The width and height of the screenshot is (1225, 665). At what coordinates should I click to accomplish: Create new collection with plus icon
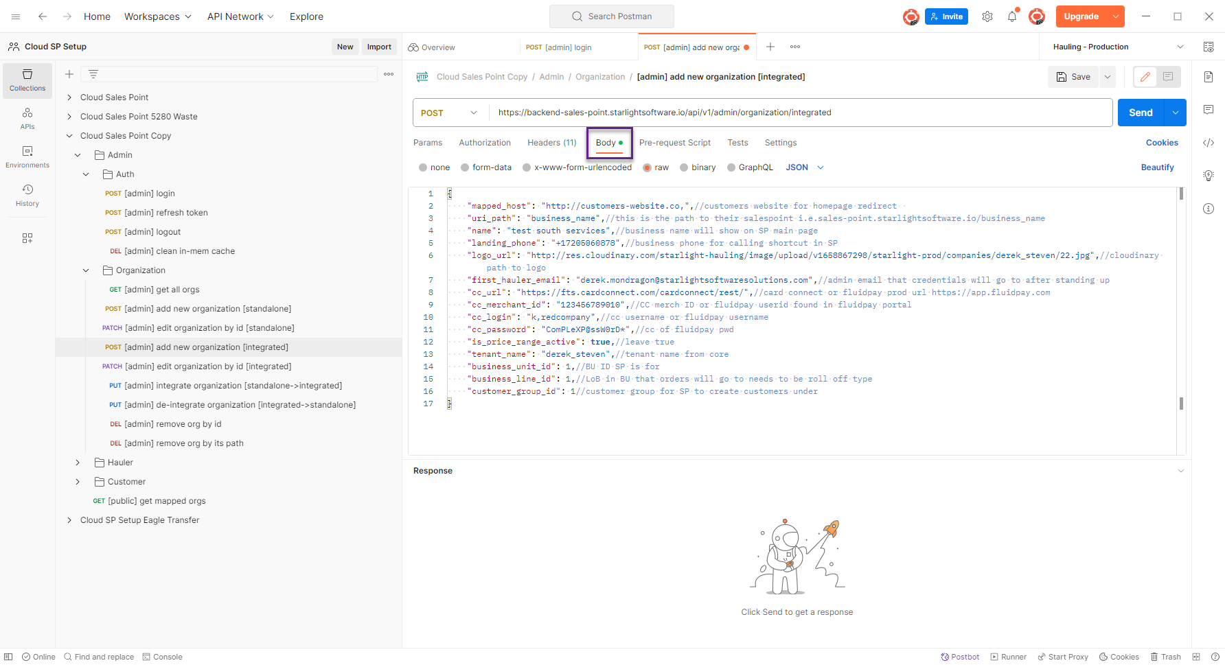click(x=69, y=74)
